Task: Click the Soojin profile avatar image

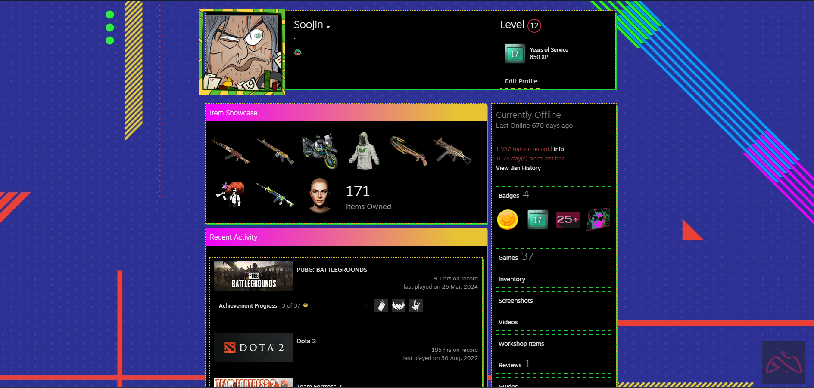Action: point(242,52)
